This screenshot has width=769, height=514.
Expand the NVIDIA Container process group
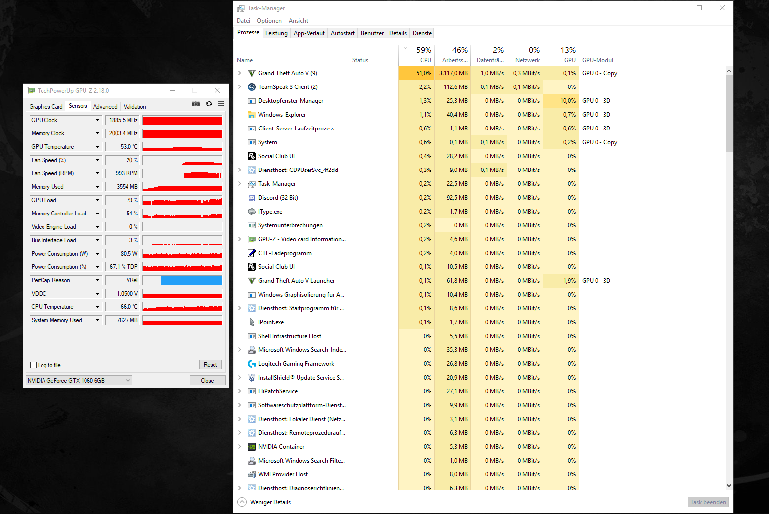(x=240, y=447)
